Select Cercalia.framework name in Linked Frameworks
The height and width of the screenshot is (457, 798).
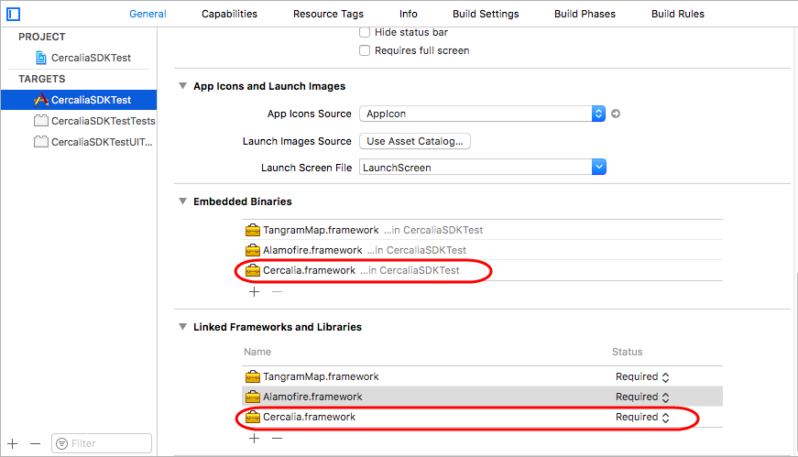pyautogui.click(x=309, y=417)
